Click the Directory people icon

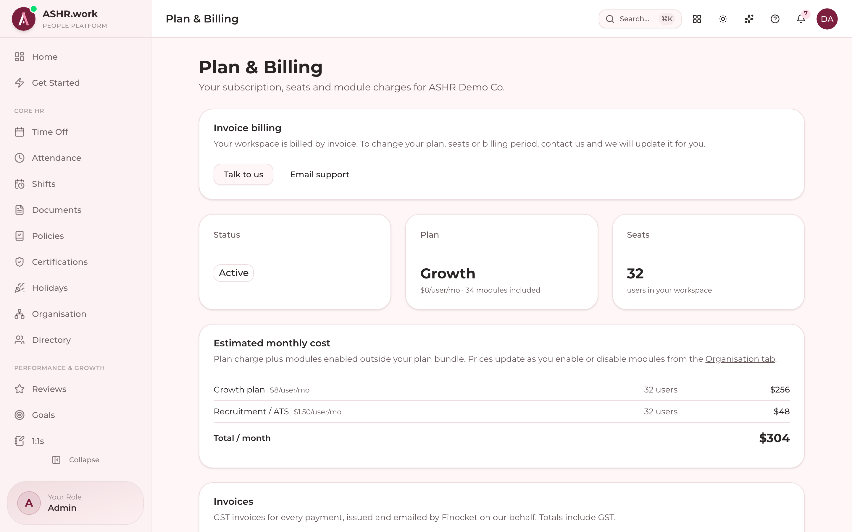tap(20, 340)
